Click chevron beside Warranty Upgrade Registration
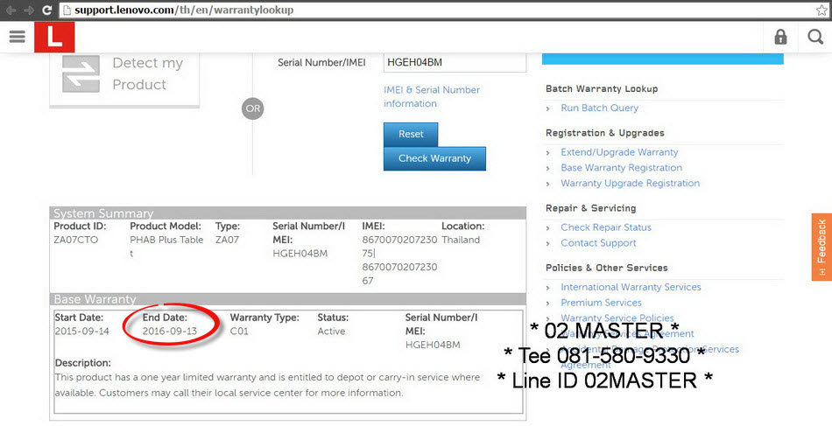 (548, 185)
